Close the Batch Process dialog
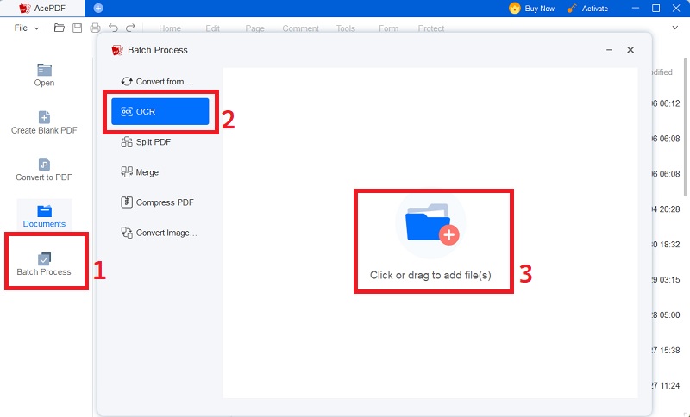Screen dimensions: 690x417 (630, 50)
